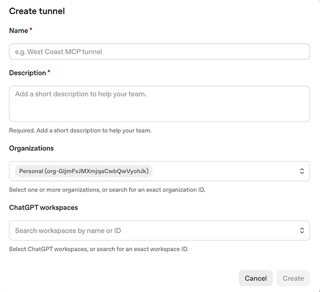
Task: Cancel the tunnel creation dialog
Action: pyautogui.click(x=256, y=279)
